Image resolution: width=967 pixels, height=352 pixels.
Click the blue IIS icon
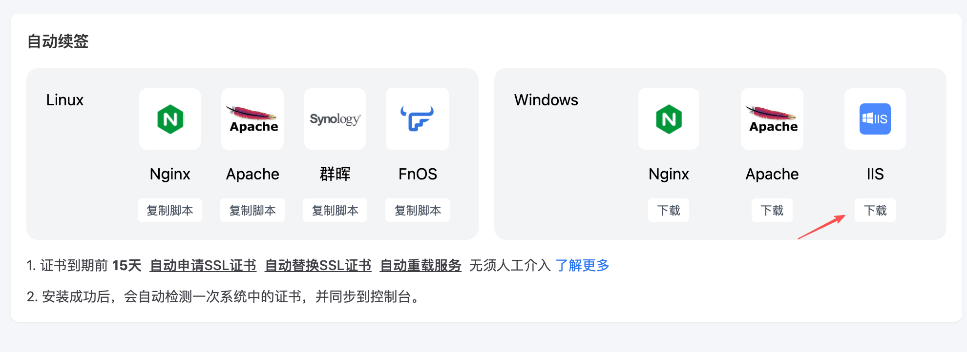tap(875, 119)
